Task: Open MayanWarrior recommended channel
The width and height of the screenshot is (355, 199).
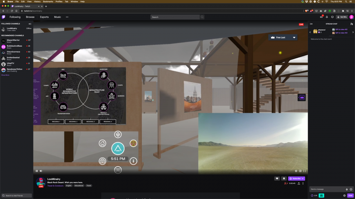Action: click(16, 41)
